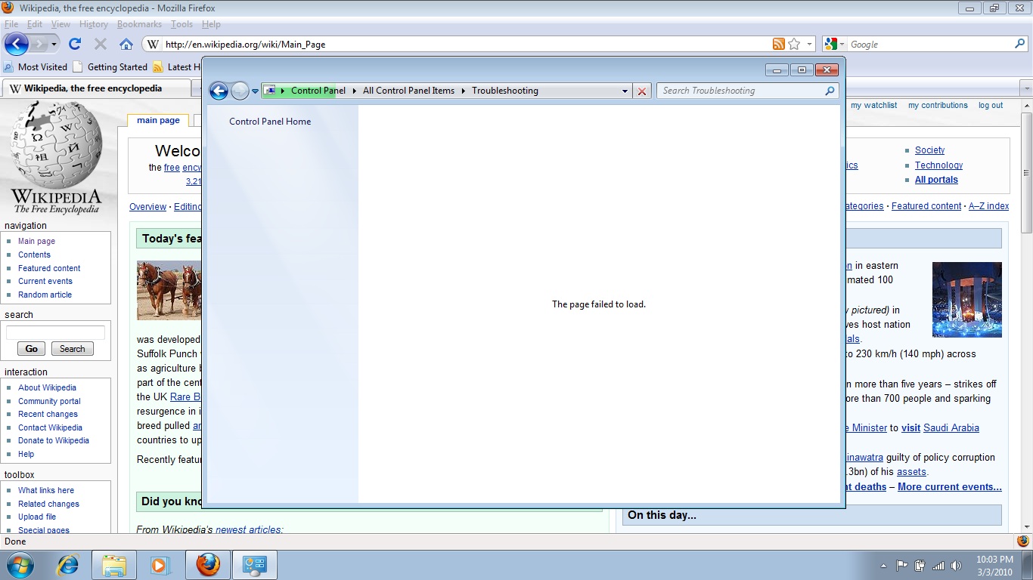Open the Firefox URL history dropdown arrow
This screenshot has width=1033, height=580.
click(810, 45)
